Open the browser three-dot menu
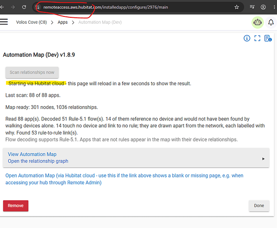 click(x=274, y=7)
